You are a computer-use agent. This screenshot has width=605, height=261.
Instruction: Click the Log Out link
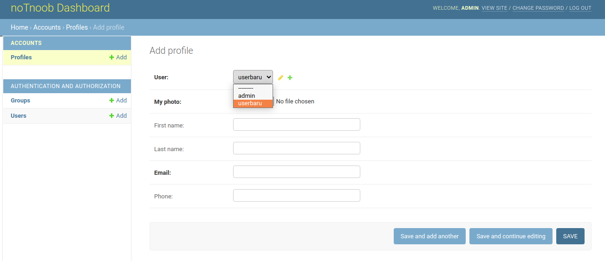point(580,8)
